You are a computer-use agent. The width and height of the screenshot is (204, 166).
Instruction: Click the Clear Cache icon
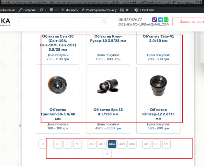(x=136, y=10)
